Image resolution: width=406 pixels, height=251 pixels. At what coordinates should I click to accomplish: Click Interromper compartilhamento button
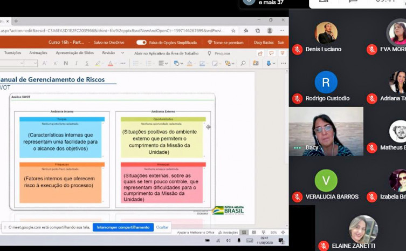click(123, 227)
